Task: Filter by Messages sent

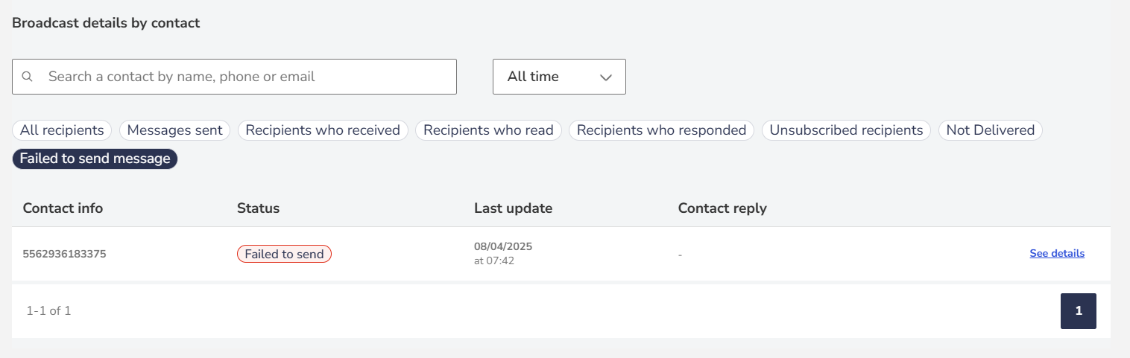Action: coord(175,130)
